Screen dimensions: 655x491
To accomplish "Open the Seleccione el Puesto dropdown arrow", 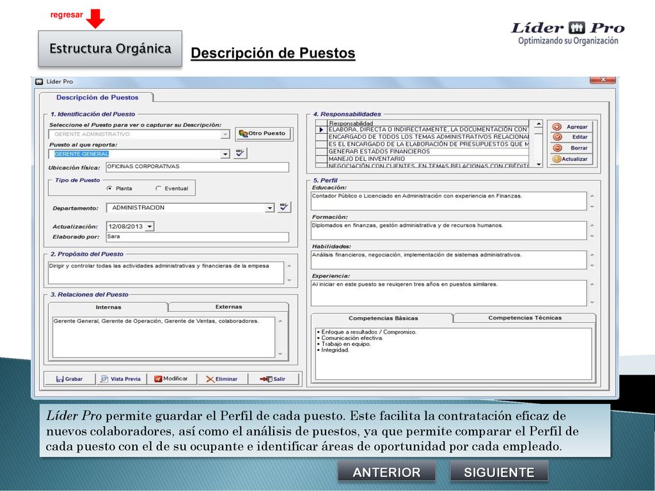I will pos(225,134).
